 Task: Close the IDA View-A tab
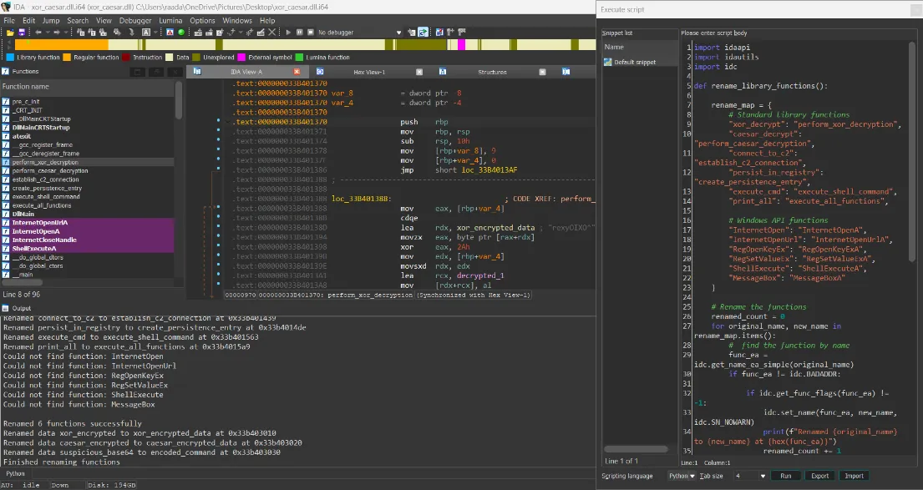point(297,72)
